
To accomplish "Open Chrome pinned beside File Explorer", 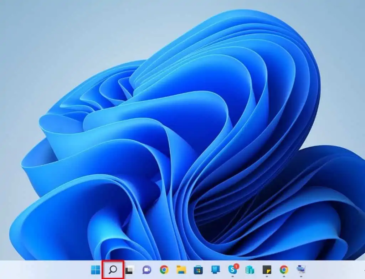I will point(164,270).
